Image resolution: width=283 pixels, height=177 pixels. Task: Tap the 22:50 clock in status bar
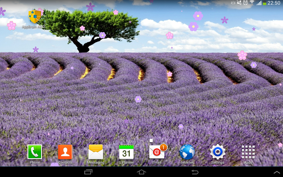(x=274, y=3)
